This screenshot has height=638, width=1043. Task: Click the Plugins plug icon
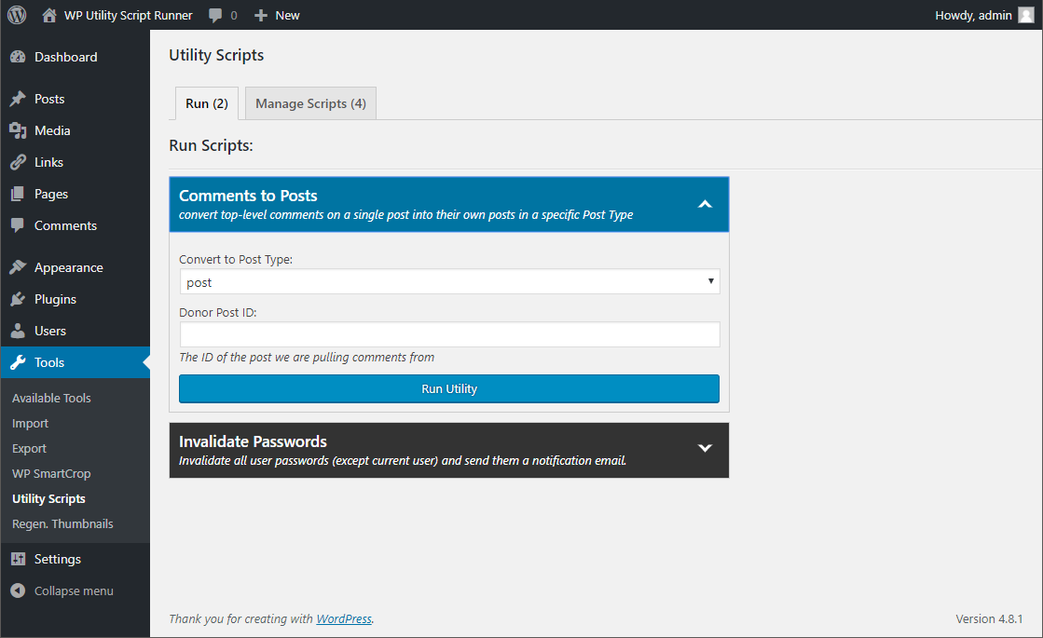coord(18,299)
